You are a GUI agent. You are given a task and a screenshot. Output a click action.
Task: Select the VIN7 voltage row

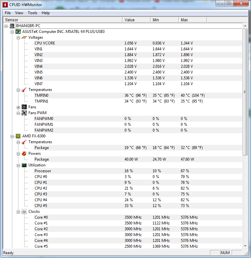coord(138,84)
